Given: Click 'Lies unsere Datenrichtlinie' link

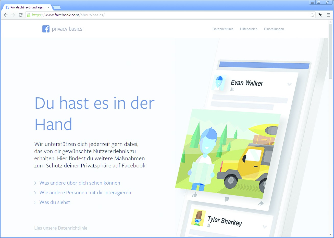Looking at the screenshot, I should tap(61, 228).
